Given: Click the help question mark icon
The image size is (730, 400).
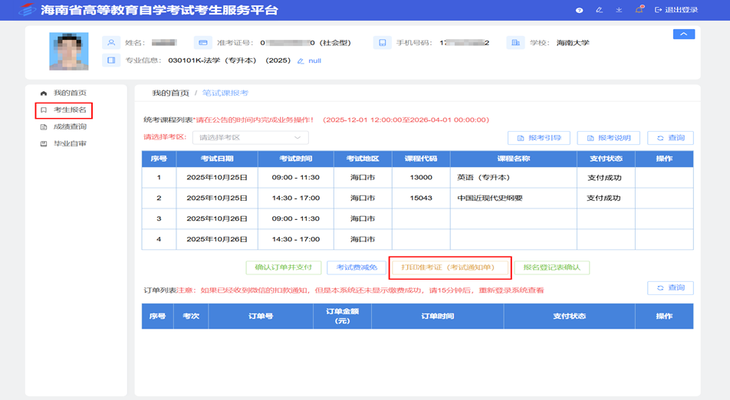Looking at the screenshot, I should pos(579,10).
